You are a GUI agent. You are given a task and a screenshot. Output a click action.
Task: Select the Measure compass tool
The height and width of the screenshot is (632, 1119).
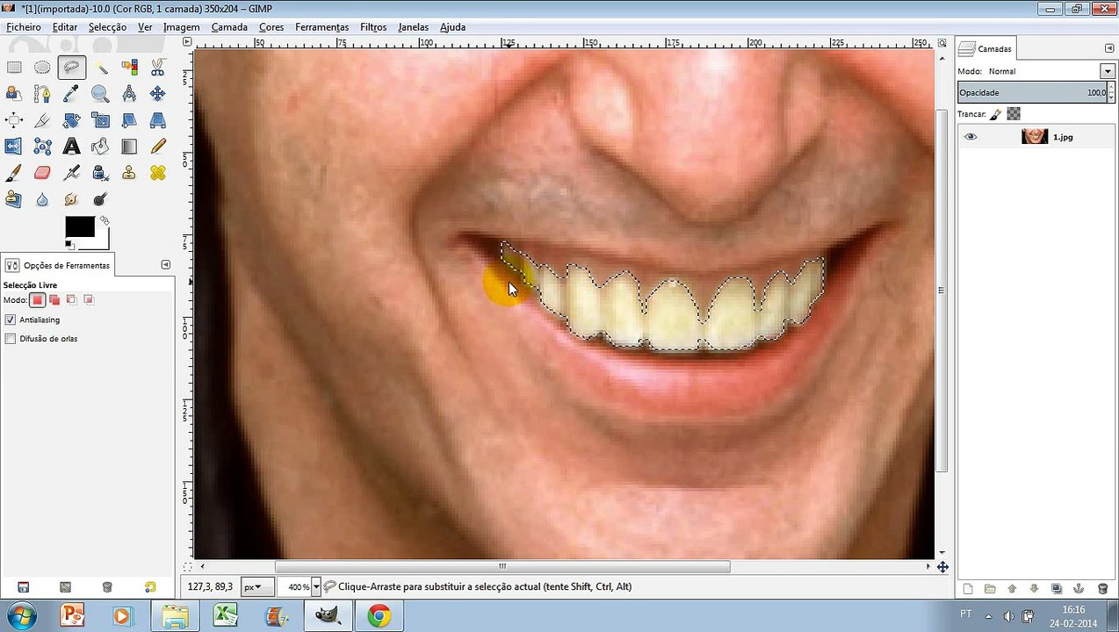point(129,93)
